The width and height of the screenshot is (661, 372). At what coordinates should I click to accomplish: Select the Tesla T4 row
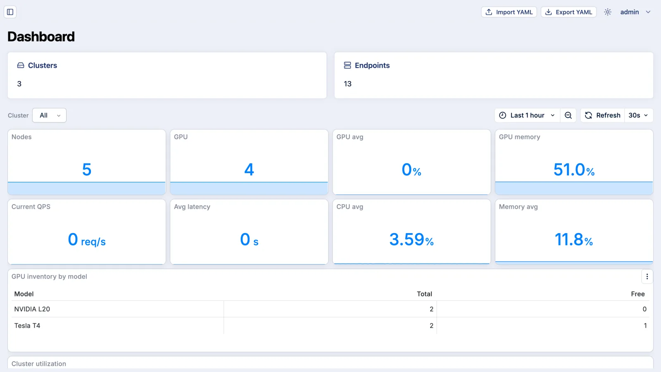coord(330,326)
